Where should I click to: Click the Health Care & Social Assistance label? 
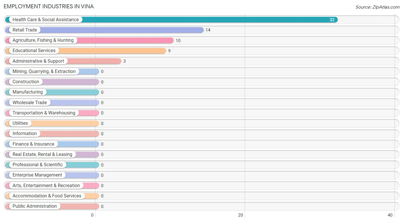[x=46, y=19]
